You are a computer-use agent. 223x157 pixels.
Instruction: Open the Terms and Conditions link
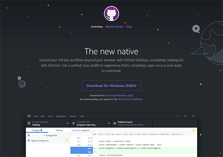coord(130,99)
